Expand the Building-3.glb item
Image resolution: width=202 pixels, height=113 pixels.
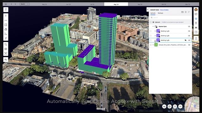(x=155, y=40)
